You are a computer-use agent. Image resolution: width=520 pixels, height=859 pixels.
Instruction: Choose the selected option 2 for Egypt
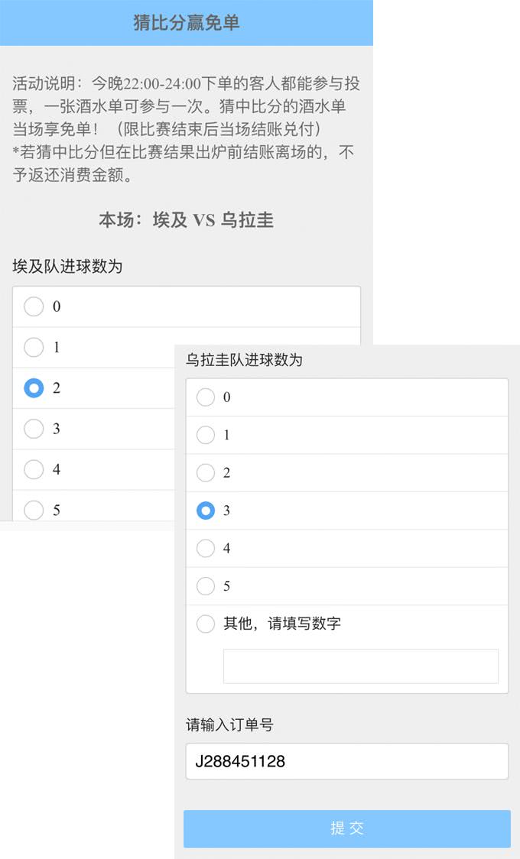(34, 388)
